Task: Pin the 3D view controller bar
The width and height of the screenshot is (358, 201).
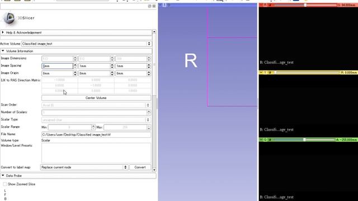Action: [x=161, y=5]
